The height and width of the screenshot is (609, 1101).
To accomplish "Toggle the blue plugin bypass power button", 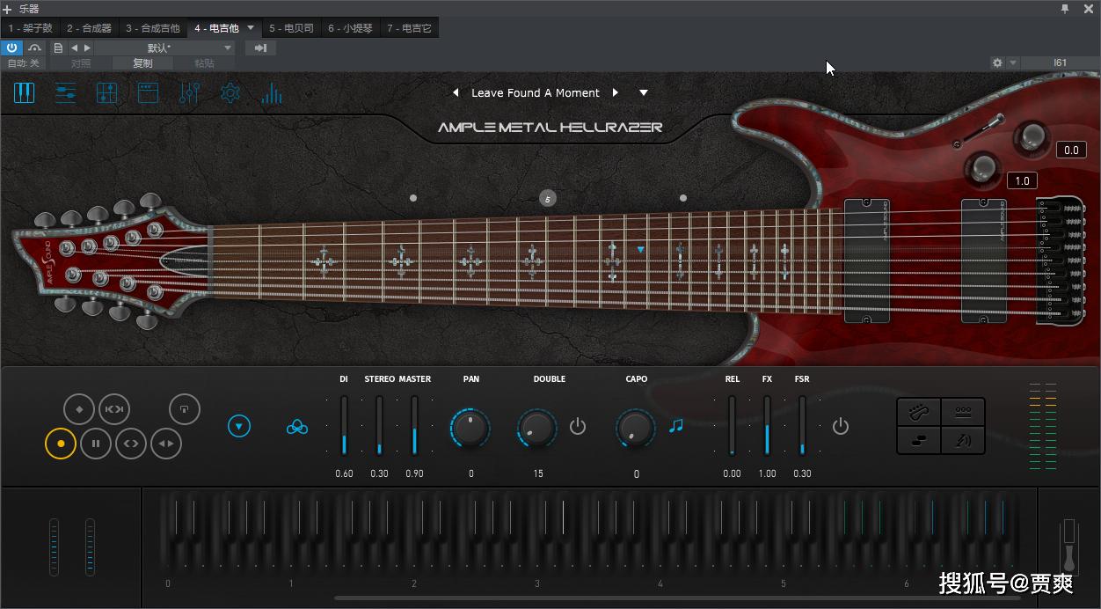I will [x=12, y=48].
